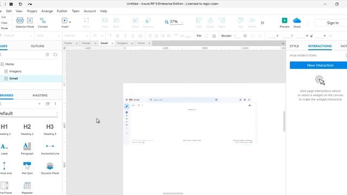The image size is (347, 195).
Task: Toggle italic text formatting
Action: pyautogui.click(x=125, y=36)
